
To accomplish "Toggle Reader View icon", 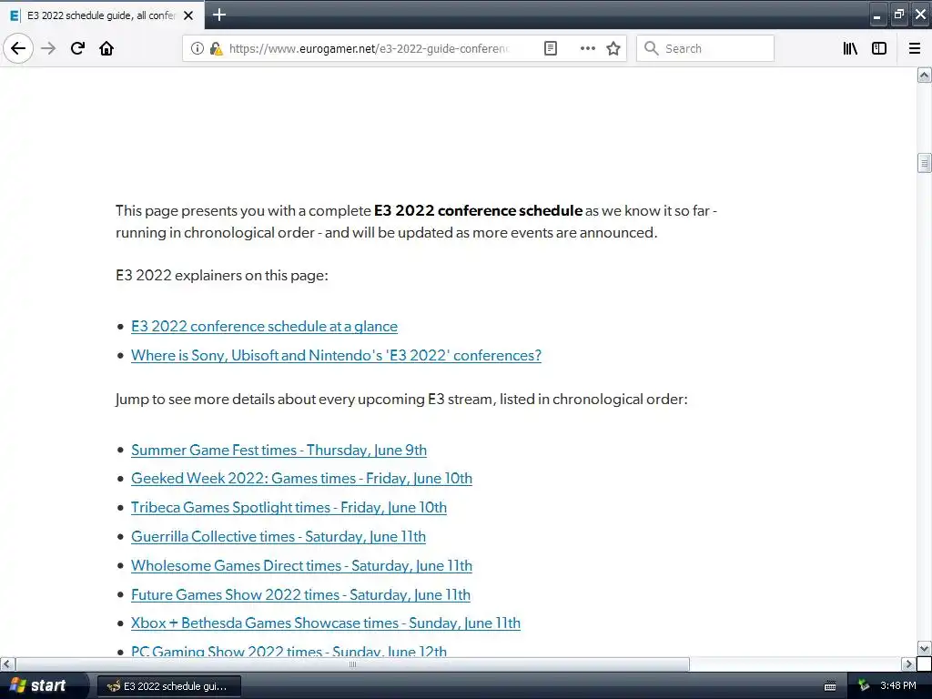I will point(551,48).
